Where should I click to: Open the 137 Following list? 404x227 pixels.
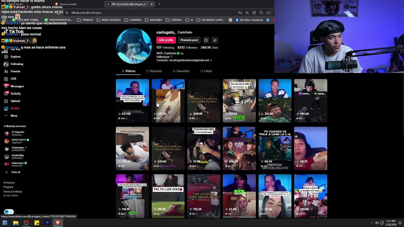tap(165, 48)
